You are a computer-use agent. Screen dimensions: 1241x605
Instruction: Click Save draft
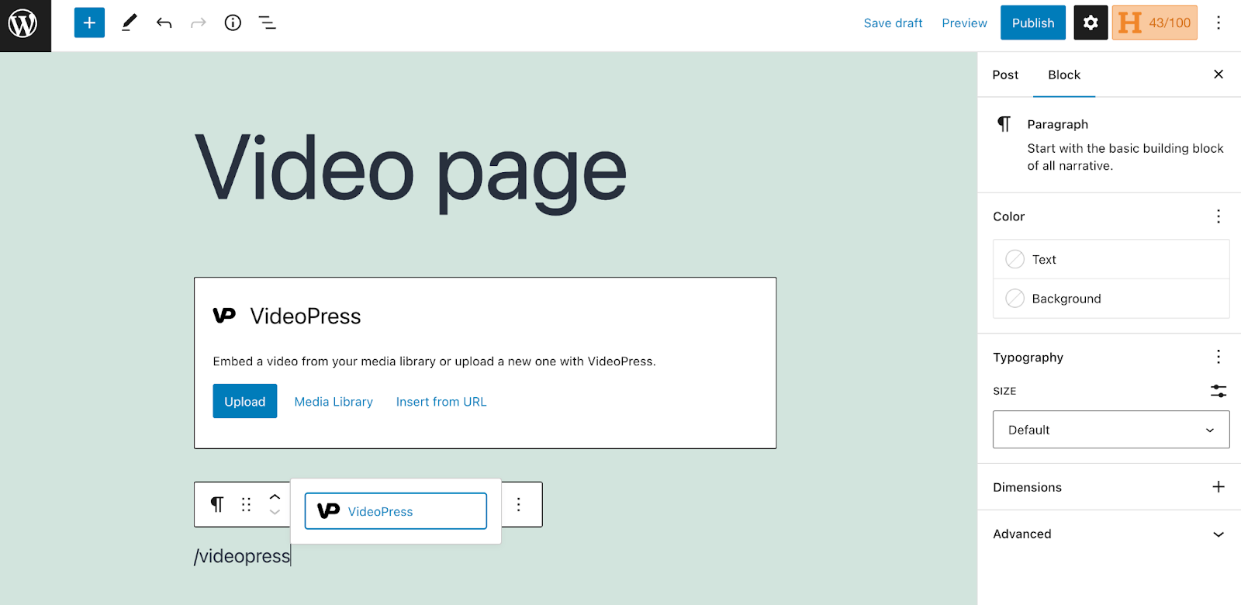(x=893, y=23)
